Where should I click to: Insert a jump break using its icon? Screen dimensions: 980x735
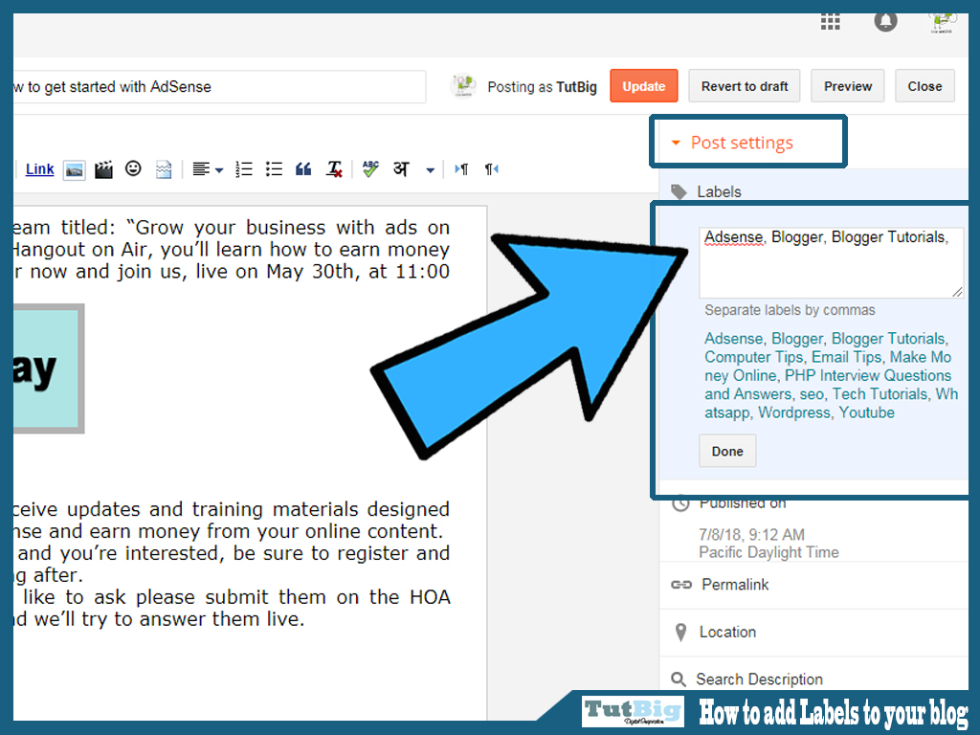pyautogui.click(x=163, y=169)
